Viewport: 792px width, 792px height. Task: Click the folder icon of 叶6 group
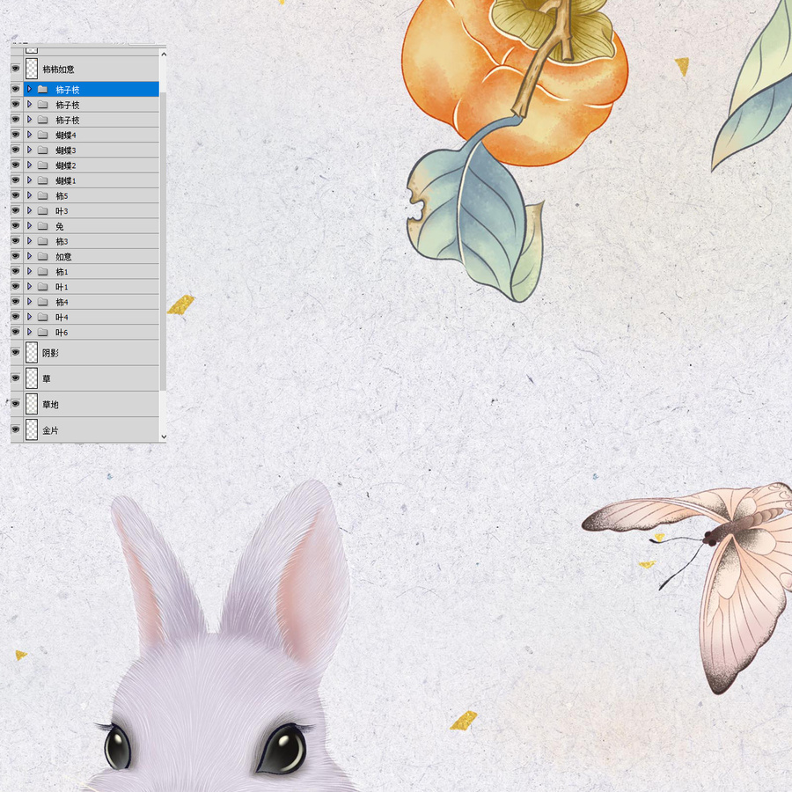tap(43, 332)
